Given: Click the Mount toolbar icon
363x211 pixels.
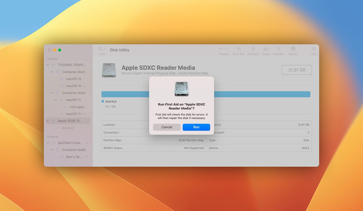Looking at the screenshot, I should pyautogui.click(x=293, y=49).
